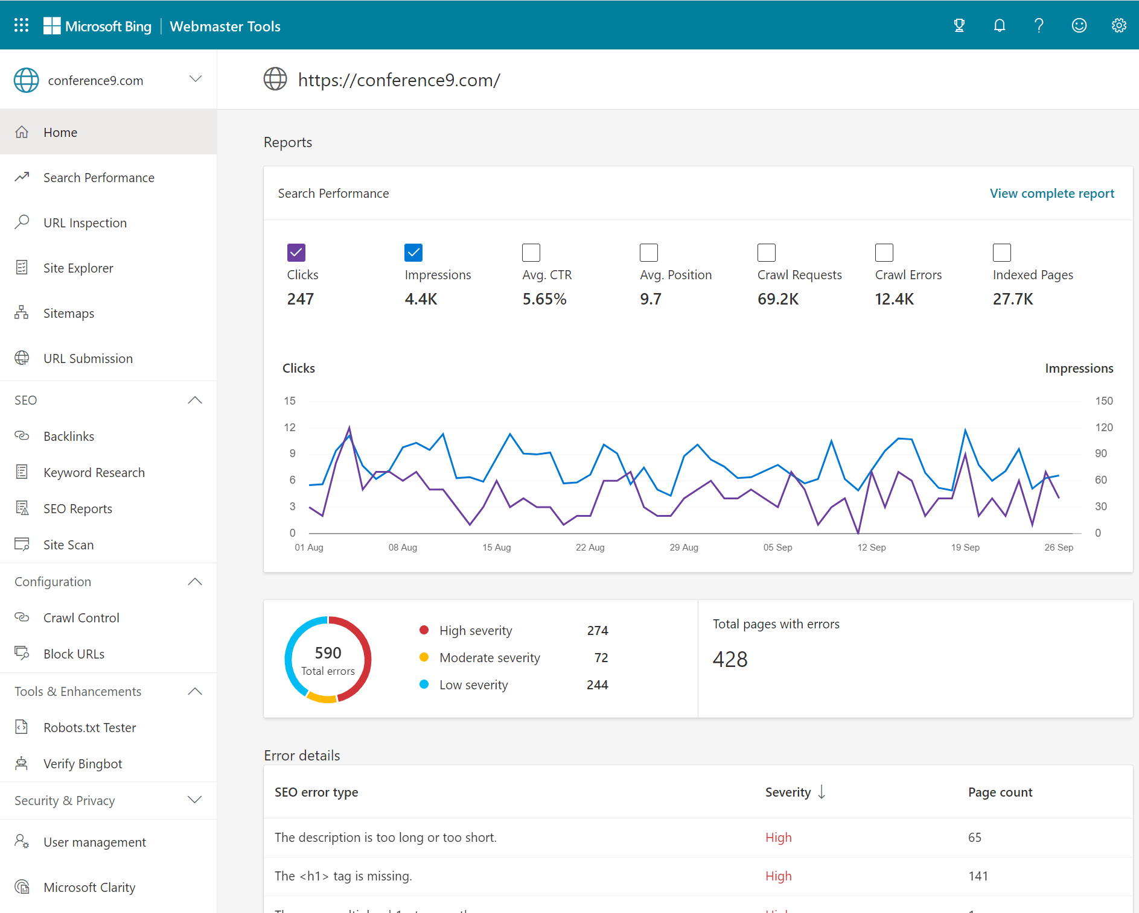Viewport: 1139px width, 913px height.
Task: Disable the Impressions checkbox
Action: [413, 252]
